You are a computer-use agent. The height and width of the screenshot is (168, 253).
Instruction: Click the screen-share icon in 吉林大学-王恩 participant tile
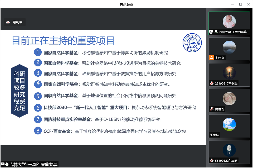tap(211, 32)
